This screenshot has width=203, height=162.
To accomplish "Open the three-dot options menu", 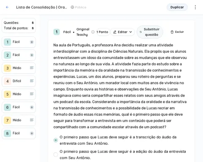I will point(195,7).
